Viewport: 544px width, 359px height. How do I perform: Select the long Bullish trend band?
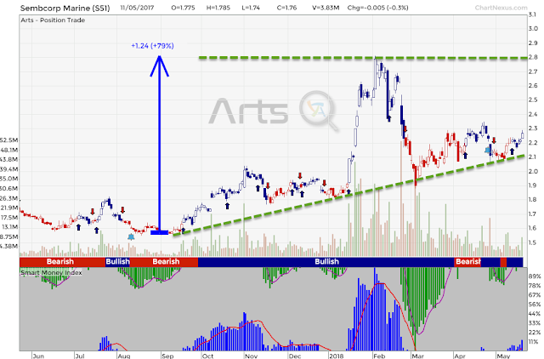coord(326,262)
